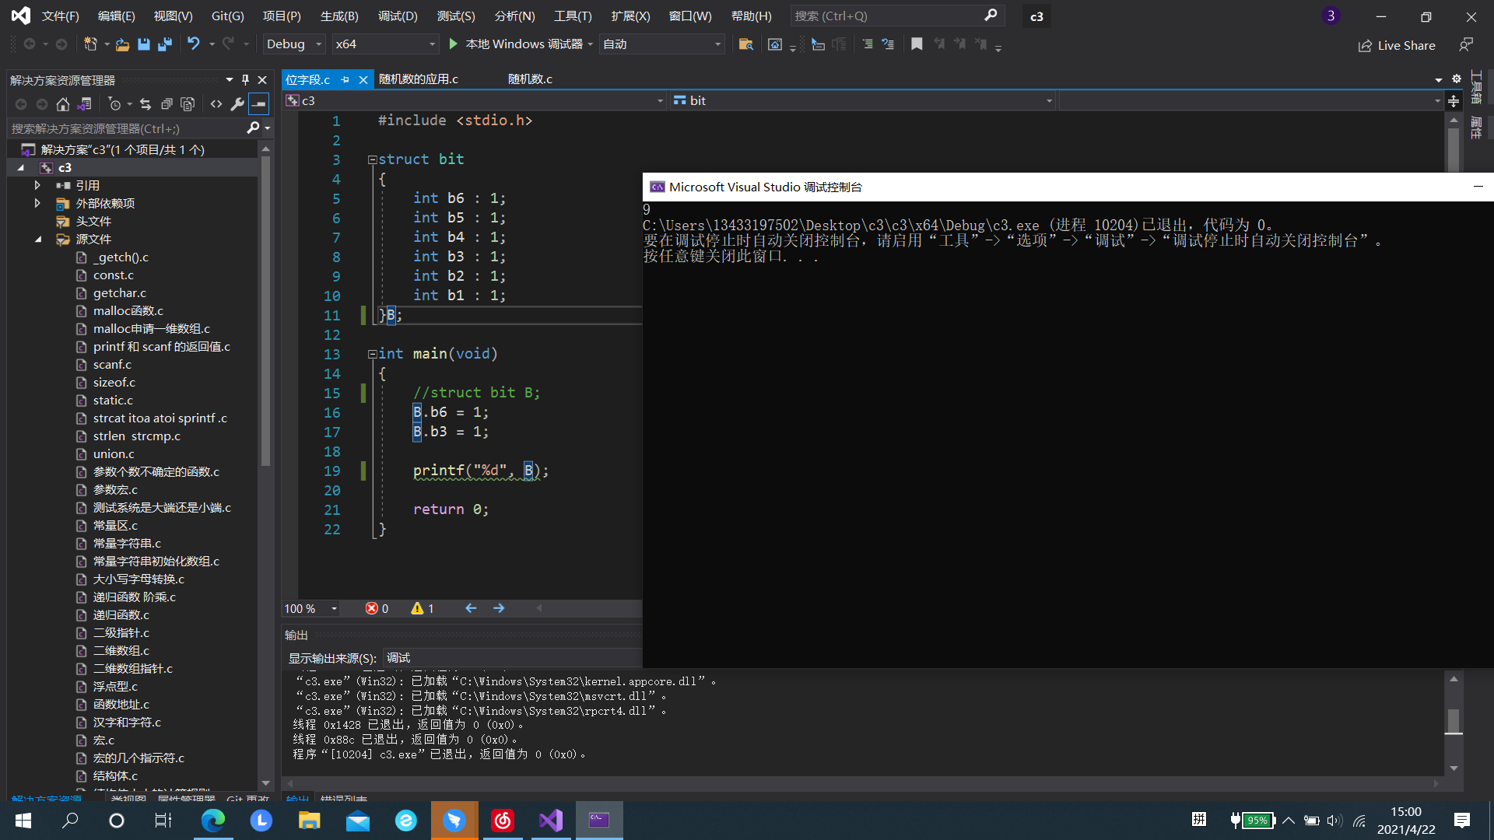Open Properties via the wrench icon
Viewport: 1494px width, 840px height.
[238, 103]
